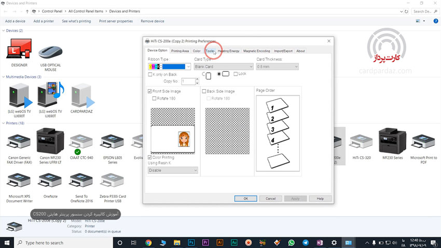Viewport: 441px width, 248px height.
Task: Select the Microsoft XPS Document Writer printer
Action: point(19,188)
